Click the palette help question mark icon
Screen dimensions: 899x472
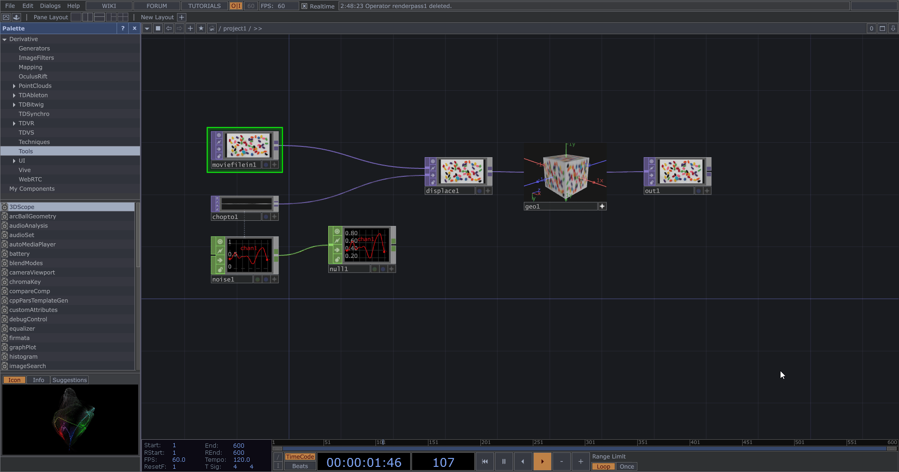point(123,29)
